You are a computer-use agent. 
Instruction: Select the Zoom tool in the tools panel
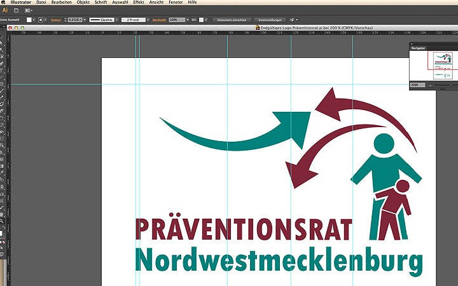(1, 221)
